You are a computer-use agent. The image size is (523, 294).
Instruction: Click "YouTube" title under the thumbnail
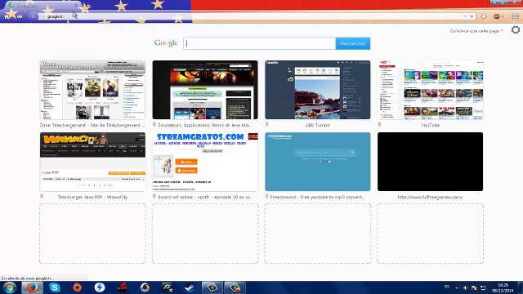click(431, 125)
